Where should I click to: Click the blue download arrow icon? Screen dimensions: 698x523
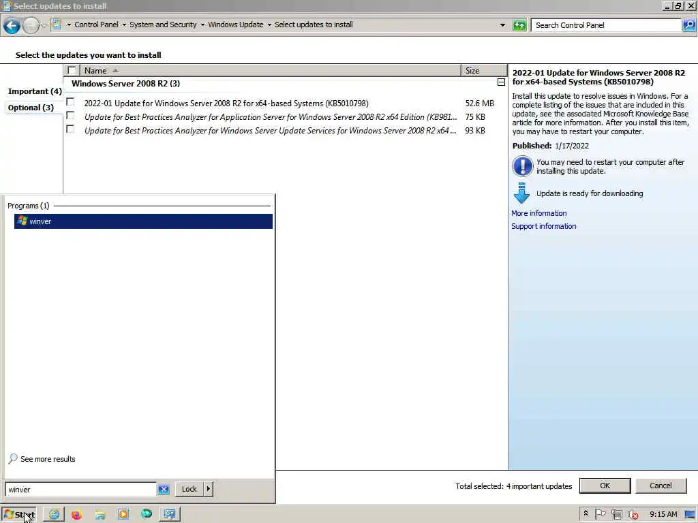coord(521,193)
